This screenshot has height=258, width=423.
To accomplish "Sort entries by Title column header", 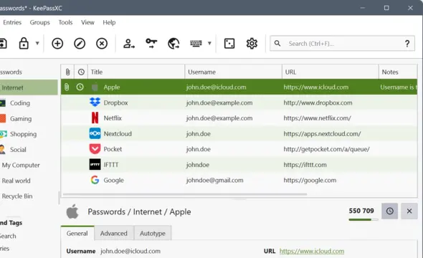I will (136, 72).
